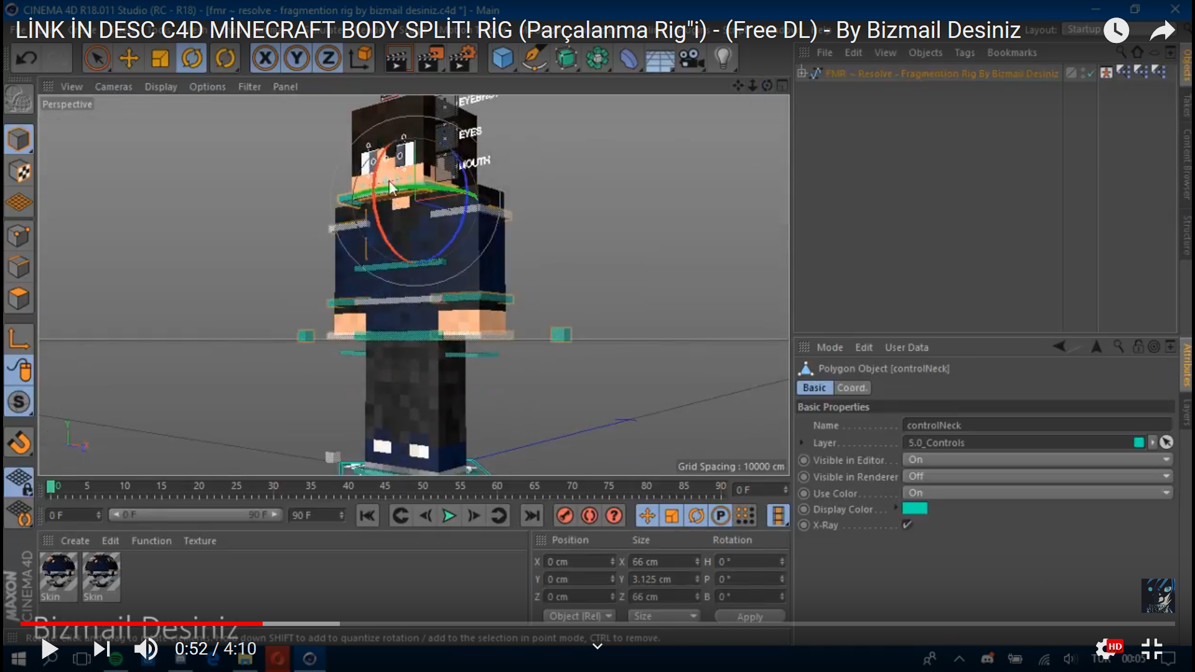Toggle the X-Ray checkbox
This screenshot has height=672, width=1195.
[907, 525]
